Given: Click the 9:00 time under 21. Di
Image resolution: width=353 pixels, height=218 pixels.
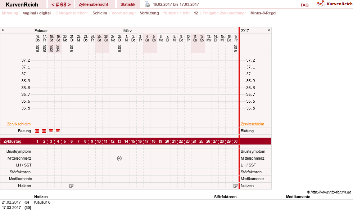Looking at the screenshot, I should tap(72, 49).
